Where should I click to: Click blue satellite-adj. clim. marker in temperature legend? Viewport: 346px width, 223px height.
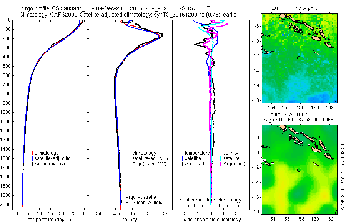[x=32, y=158]
